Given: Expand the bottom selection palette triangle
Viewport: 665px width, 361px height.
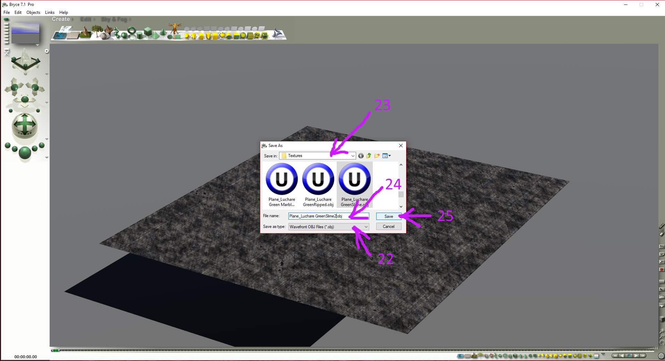Looking at the screenshot, I should (x=603, y=354).
